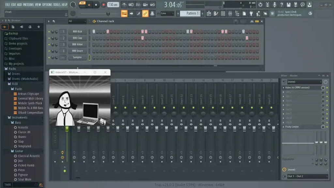Click the Sampler channel button

click(x=77, y=57)
